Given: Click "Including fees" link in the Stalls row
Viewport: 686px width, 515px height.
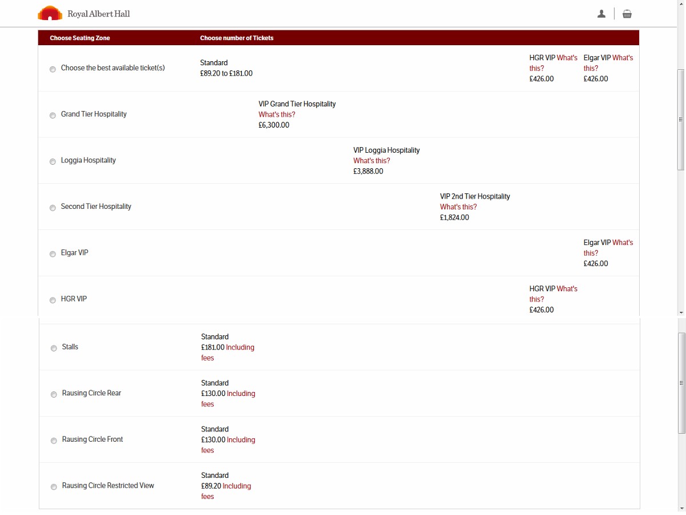Looking at the screenshot, I should pos(228,352).
